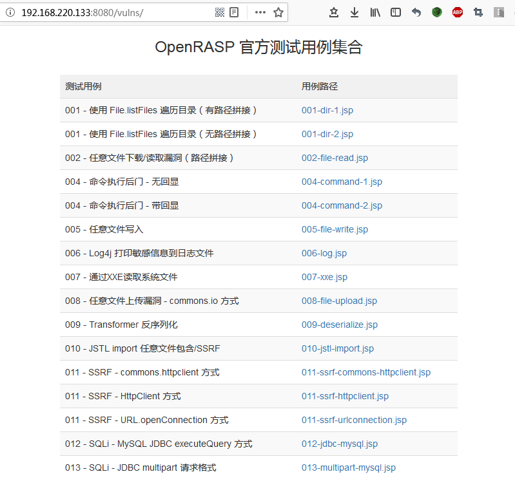Select text '011 - SSRF - URL.openConnection 方式'
Image resolution: width=515 pixels, height=481 pixels.
(x=147, y=420)
